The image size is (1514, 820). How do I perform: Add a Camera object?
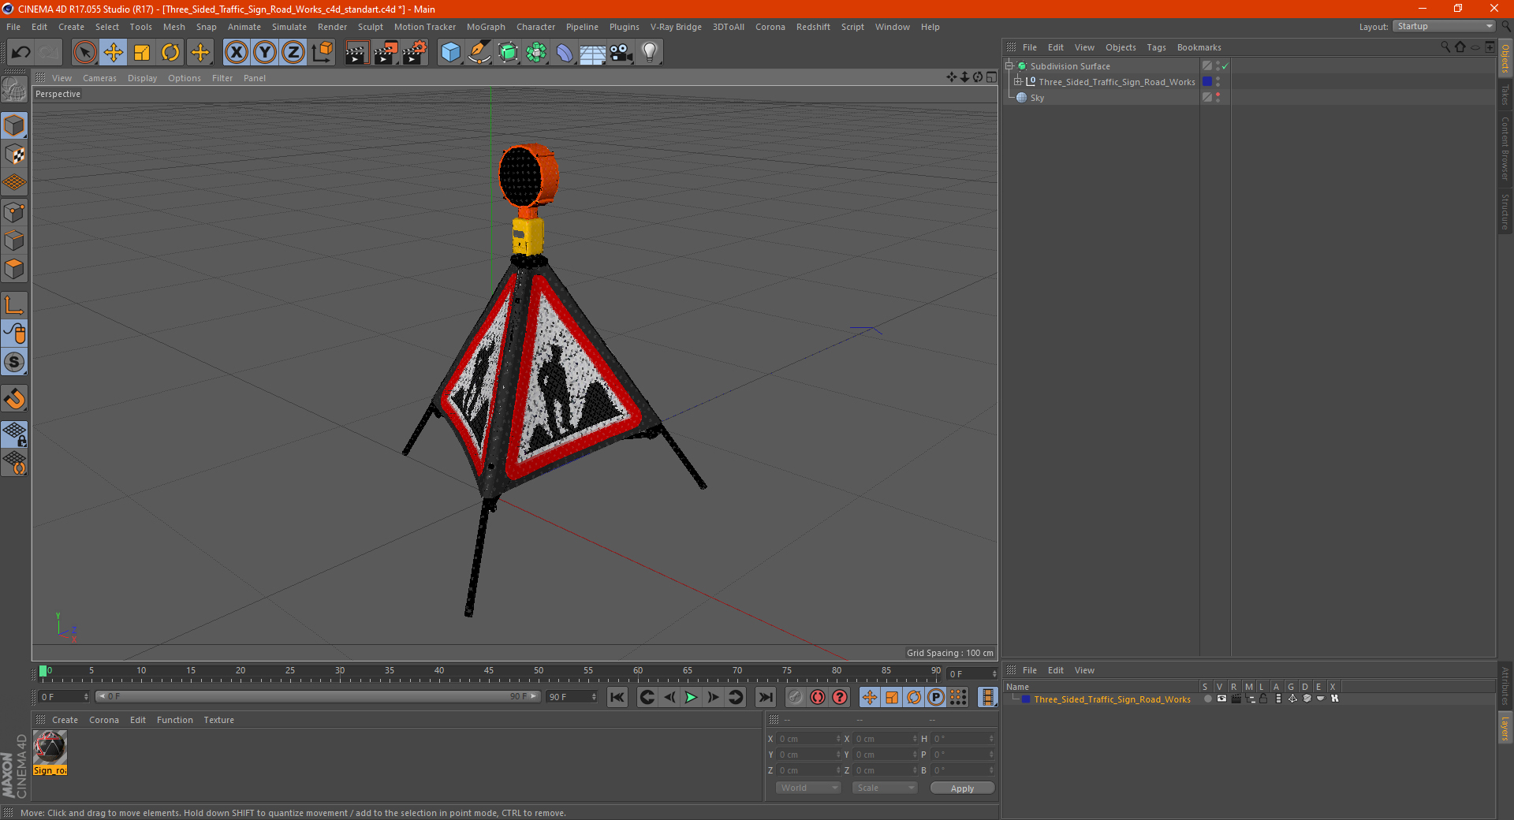(621, 53)
